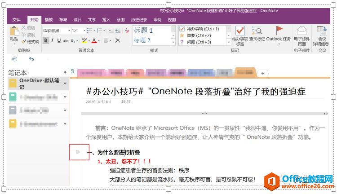Click the paragraph alignment icon
337x194 pixels.
click(106, 40)
